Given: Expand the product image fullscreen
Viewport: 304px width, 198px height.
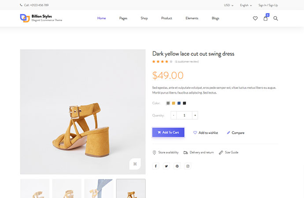Looking at the screenshot, I should click(x=135, y=164).
